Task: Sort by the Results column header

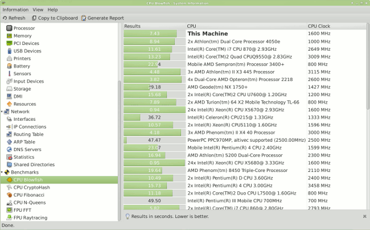Action: point(155,26)
